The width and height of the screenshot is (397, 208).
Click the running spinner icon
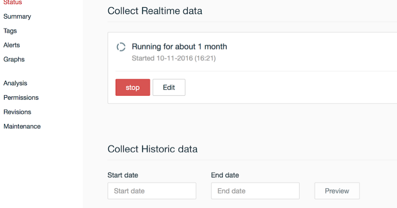pyautogui.click(x=121, y=47)
